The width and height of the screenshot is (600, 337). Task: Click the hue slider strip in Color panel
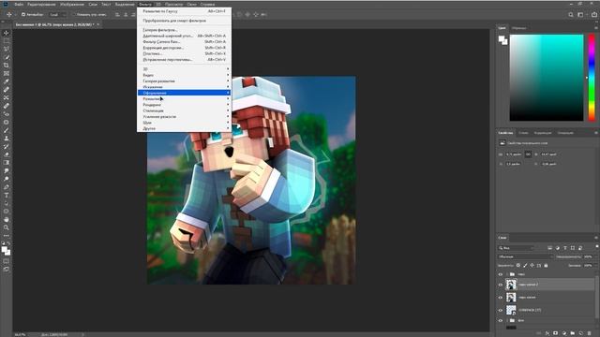pyautogui.click(x=592, y=78)
